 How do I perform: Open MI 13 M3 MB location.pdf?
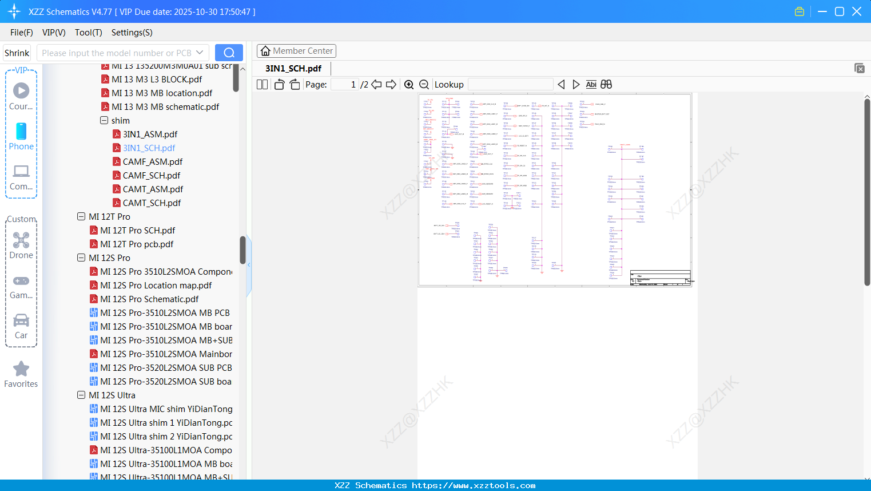click(162, 93)
